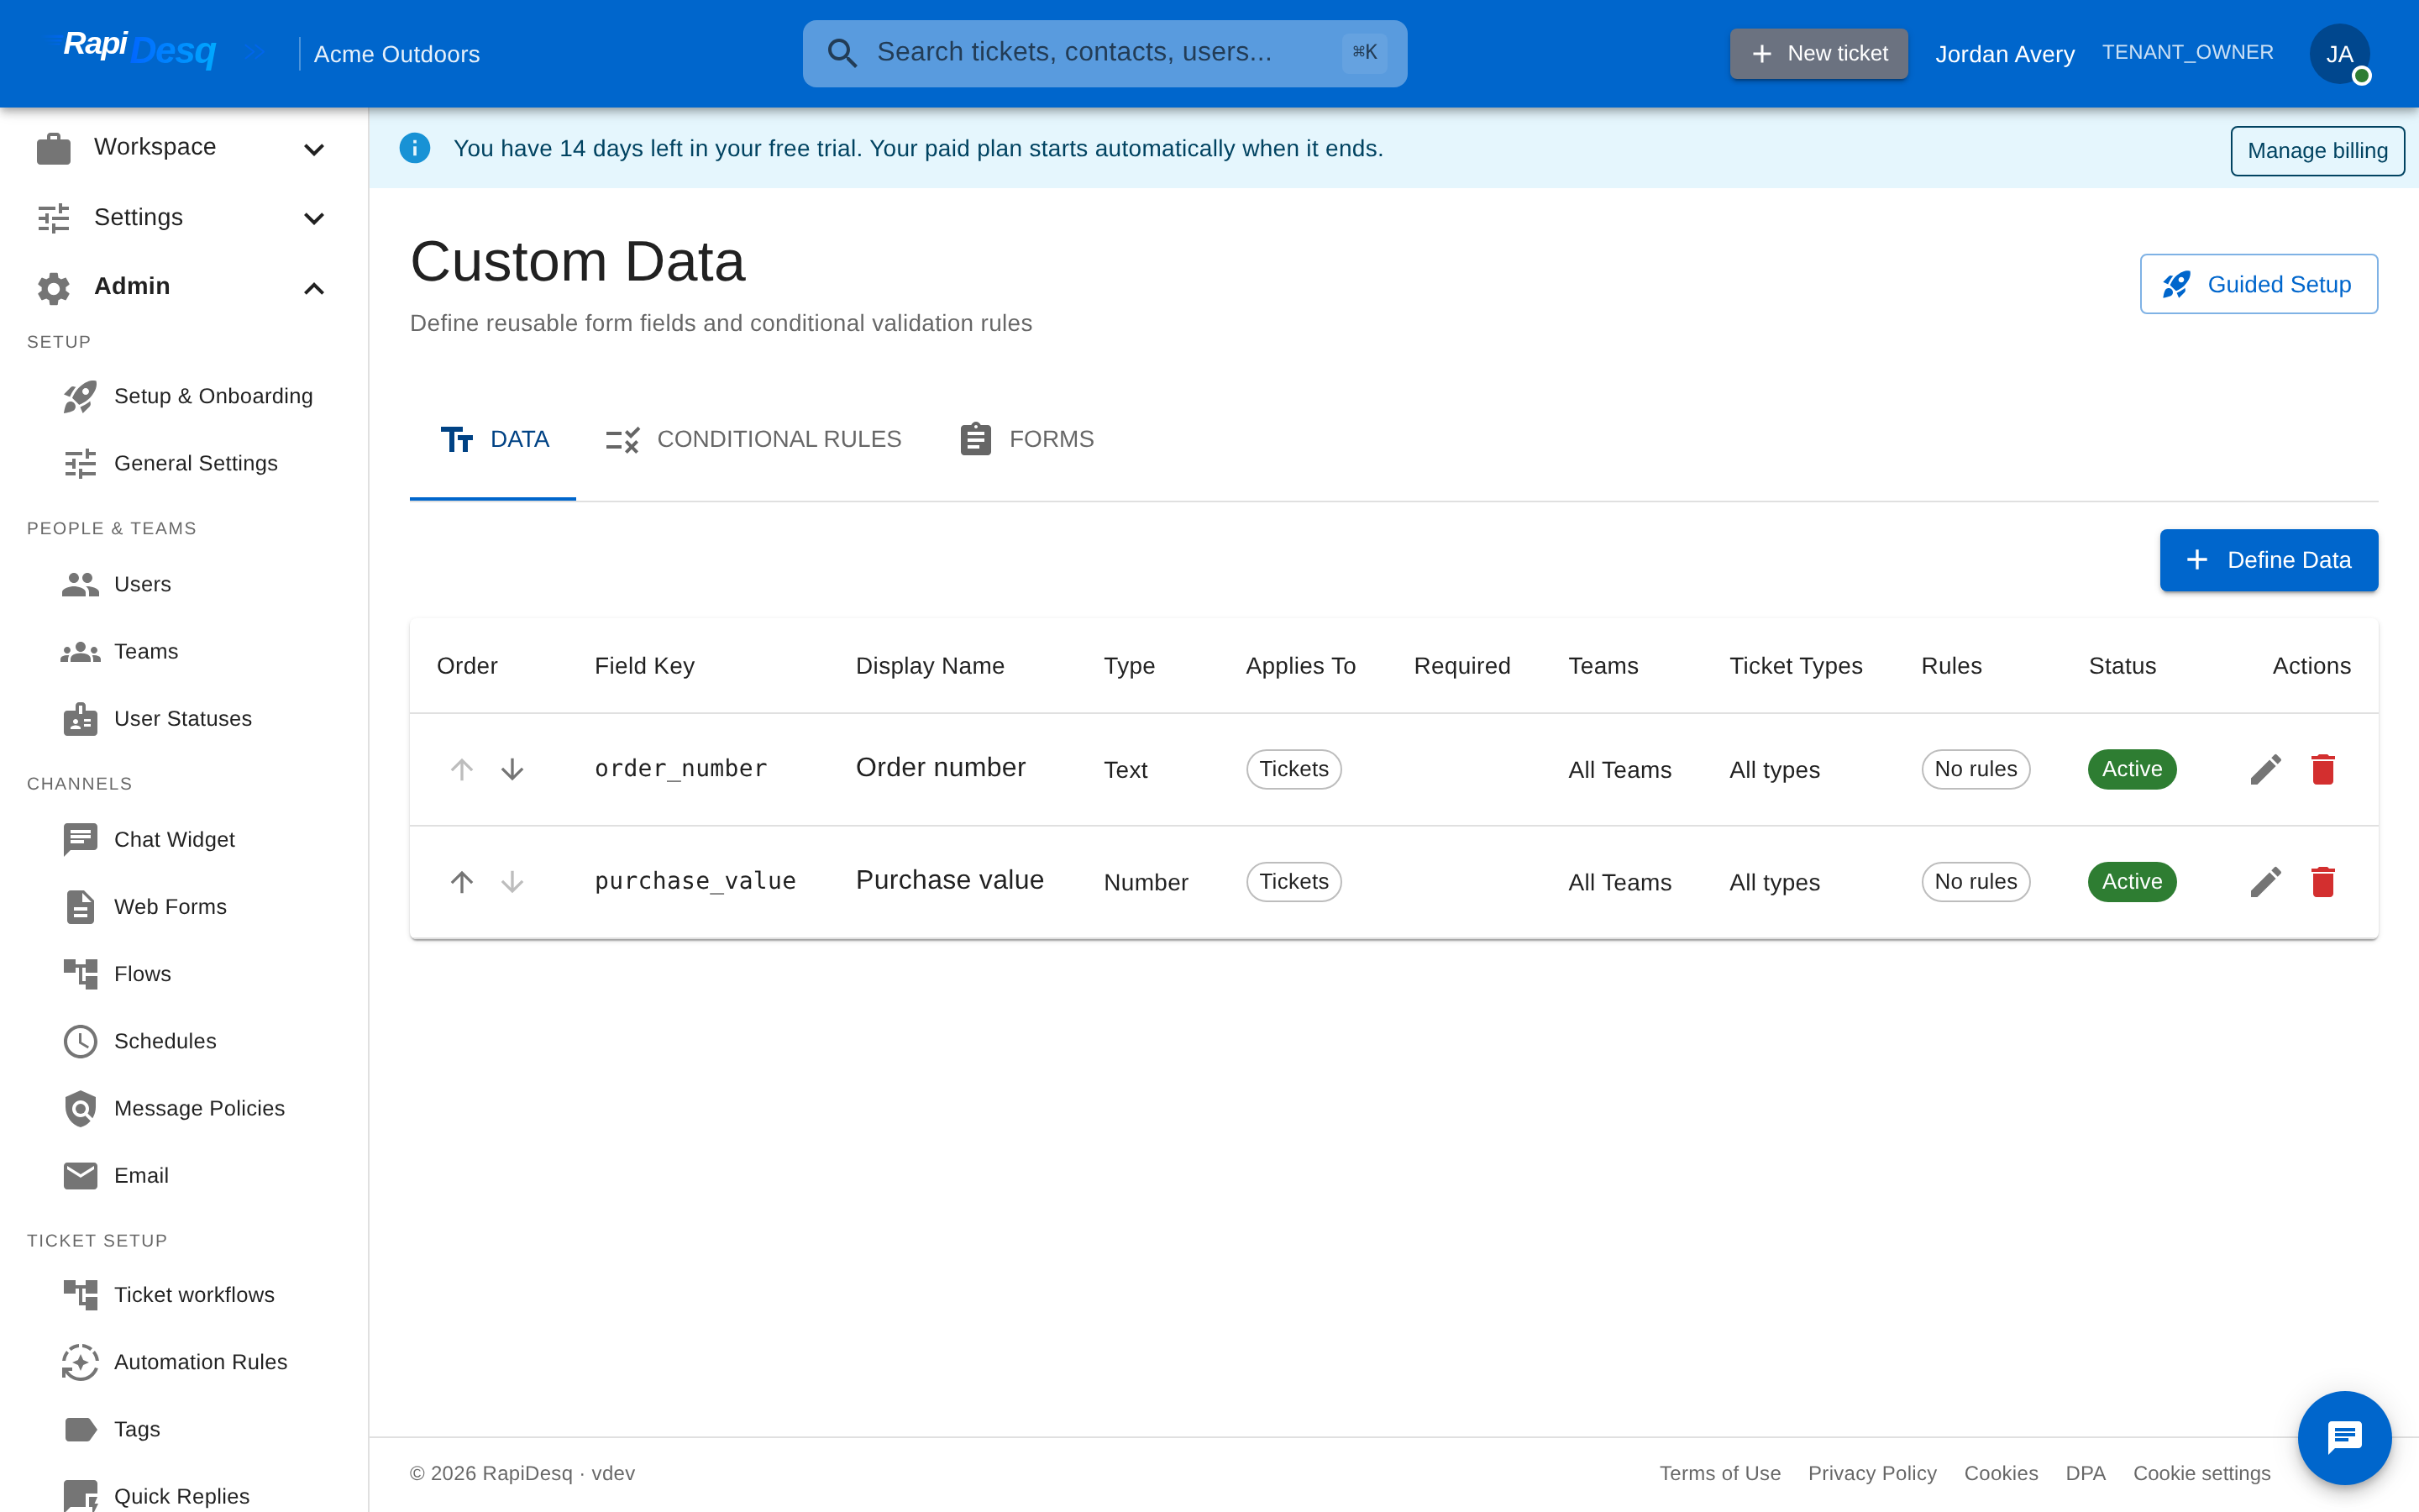
Task: Open Message Policies page
Action: [x=185, y=1108]
